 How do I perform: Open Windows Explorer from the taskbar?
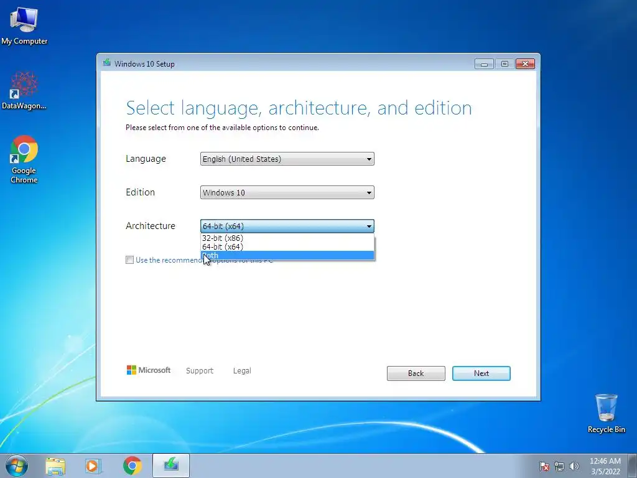pos(55,466)
